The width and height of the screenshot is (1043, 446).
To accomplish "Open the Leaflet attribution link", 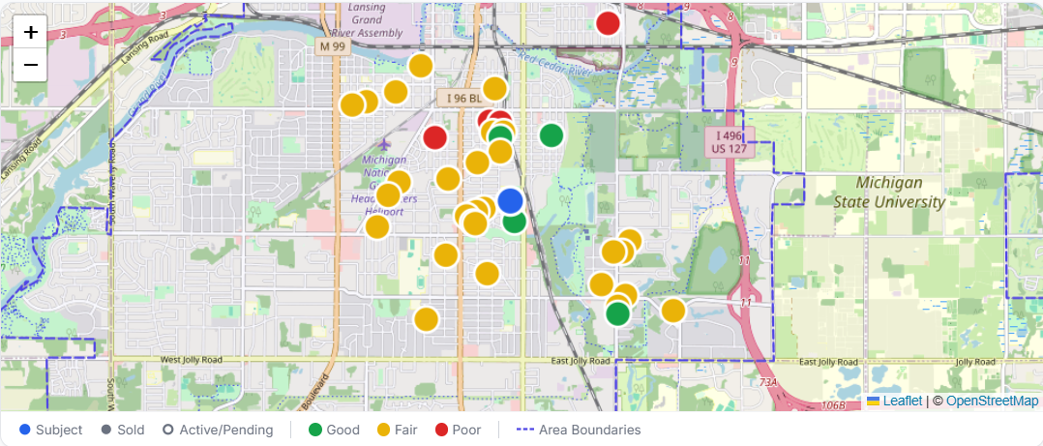I will point(901,401).
